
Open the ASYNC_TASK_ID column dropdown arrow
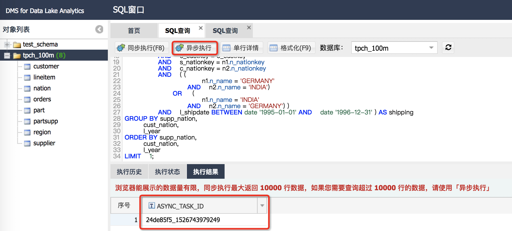[262, 206]
